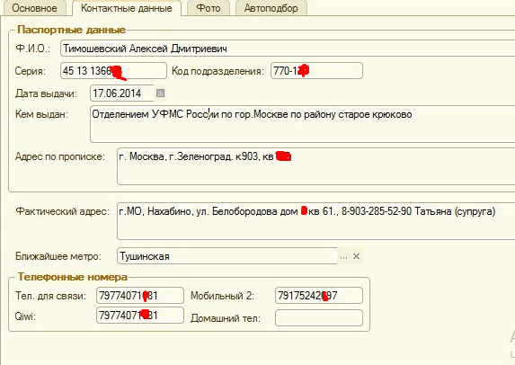The height and width of the screenshot is (365, 515).
Task: Click the Qiwi label
Action: (x=25, y=316)
